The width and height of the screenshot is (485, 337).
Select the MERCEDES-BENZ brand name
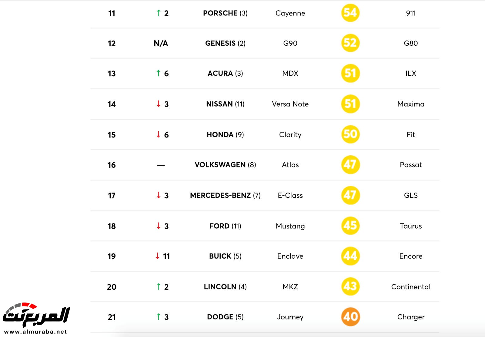pos(220,196)
